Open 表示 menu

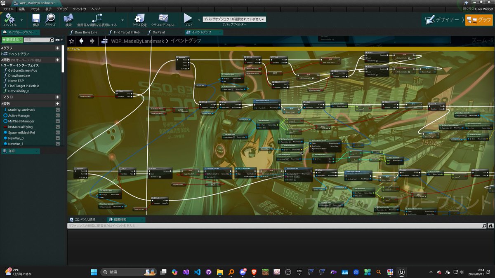tap(49, 9)
